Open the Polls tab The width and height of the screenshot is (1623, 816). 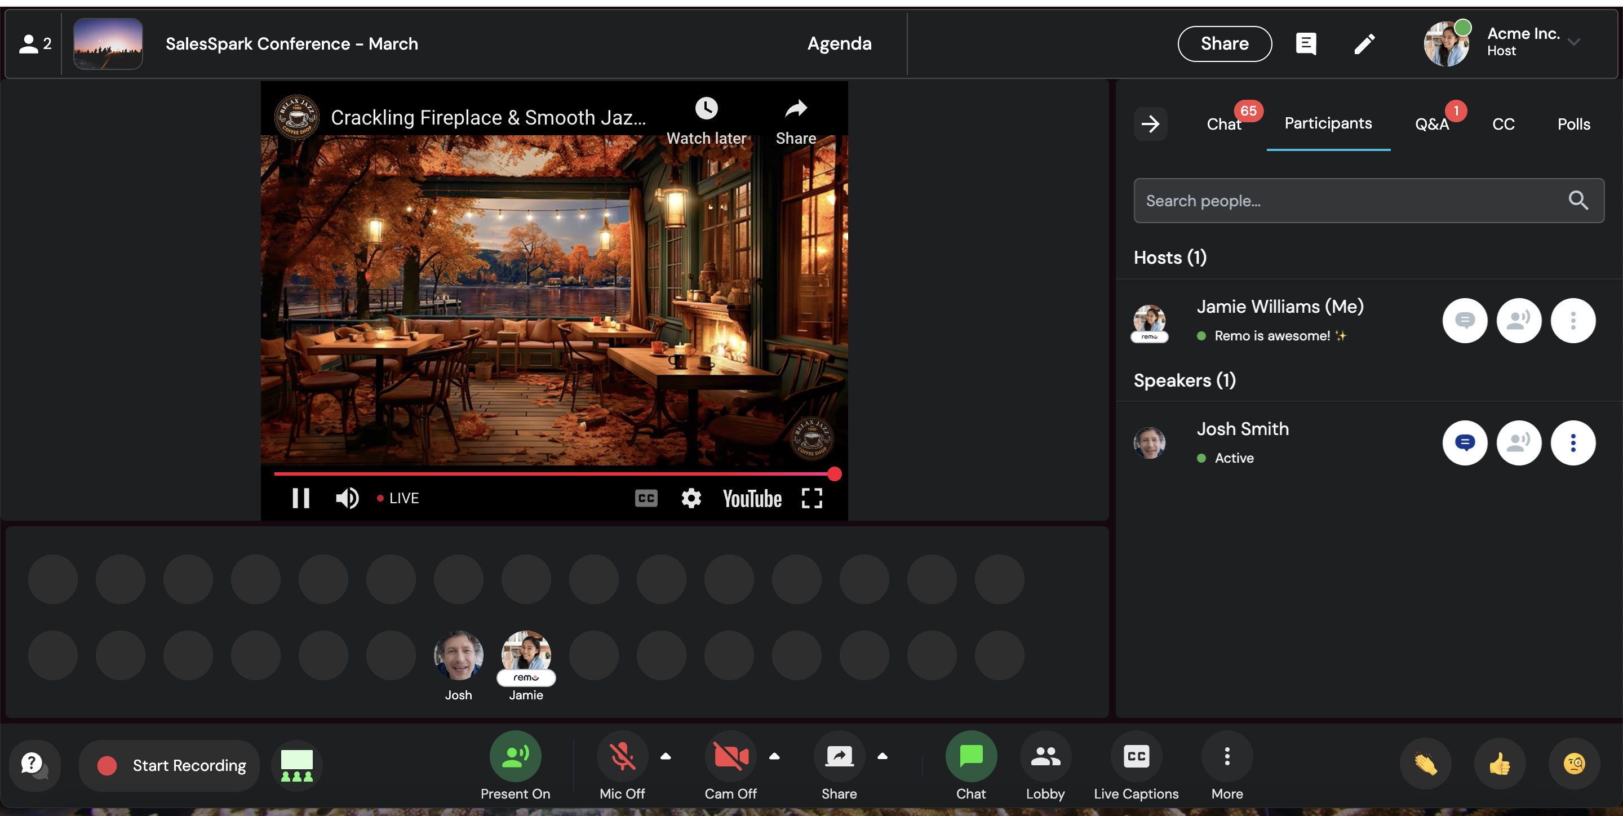point(1573,124)
